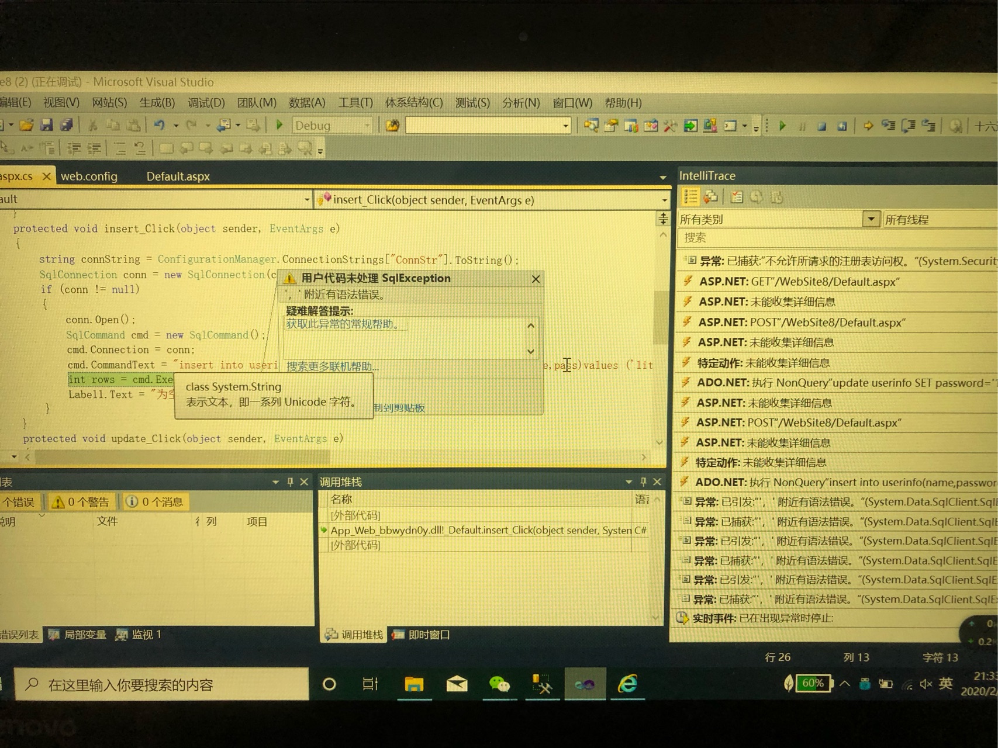Restart debugging toolbar icon

842,126
